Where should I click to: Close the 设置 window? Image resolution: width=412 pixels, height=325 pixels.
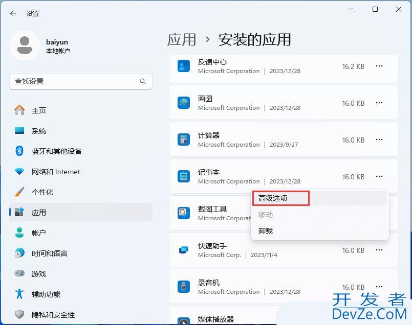point(399,9)
